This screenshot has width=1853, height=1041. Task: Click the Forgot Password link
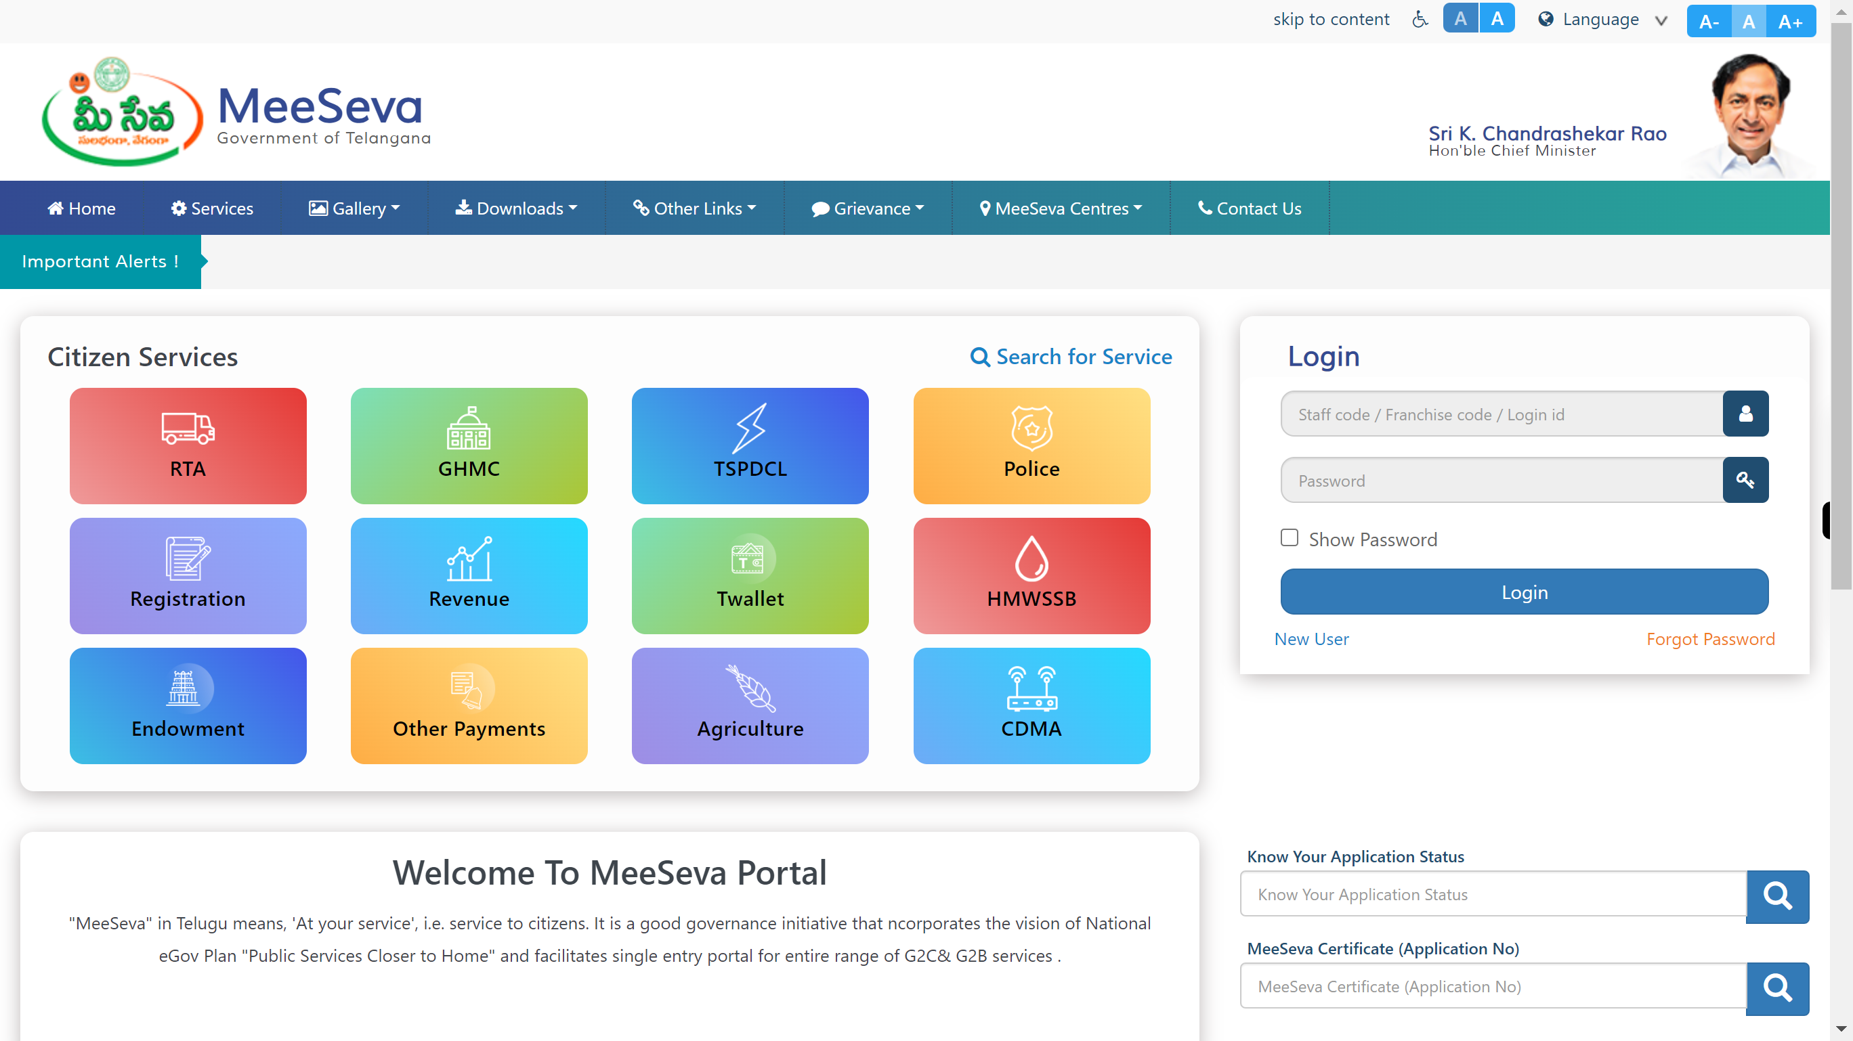pyautogui.click(x=1711, y=639)
